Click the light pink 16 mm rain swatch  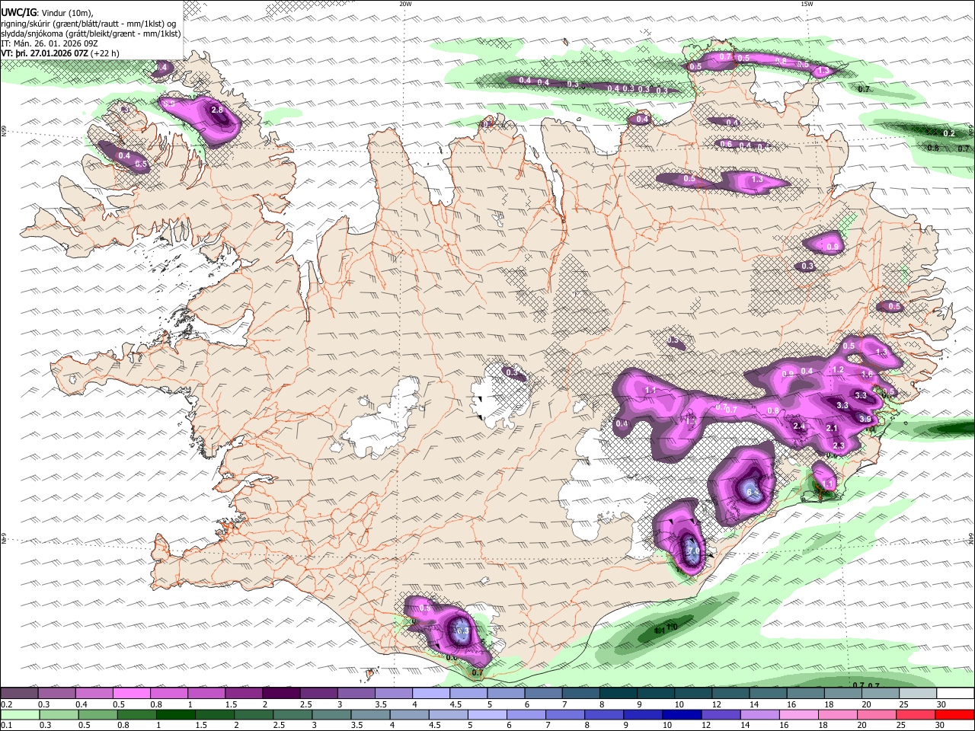pos(798,715)
